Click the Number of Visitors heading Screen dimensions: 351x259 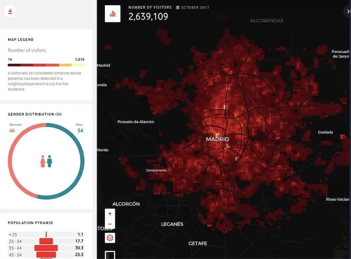tap(149, 7)
